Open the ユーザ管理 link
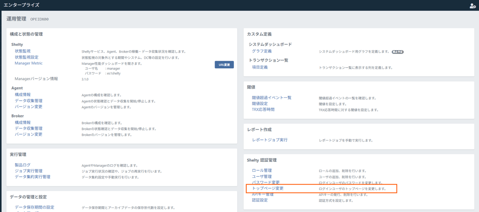Screen dimensions: 479x212 tap(262, 177)
